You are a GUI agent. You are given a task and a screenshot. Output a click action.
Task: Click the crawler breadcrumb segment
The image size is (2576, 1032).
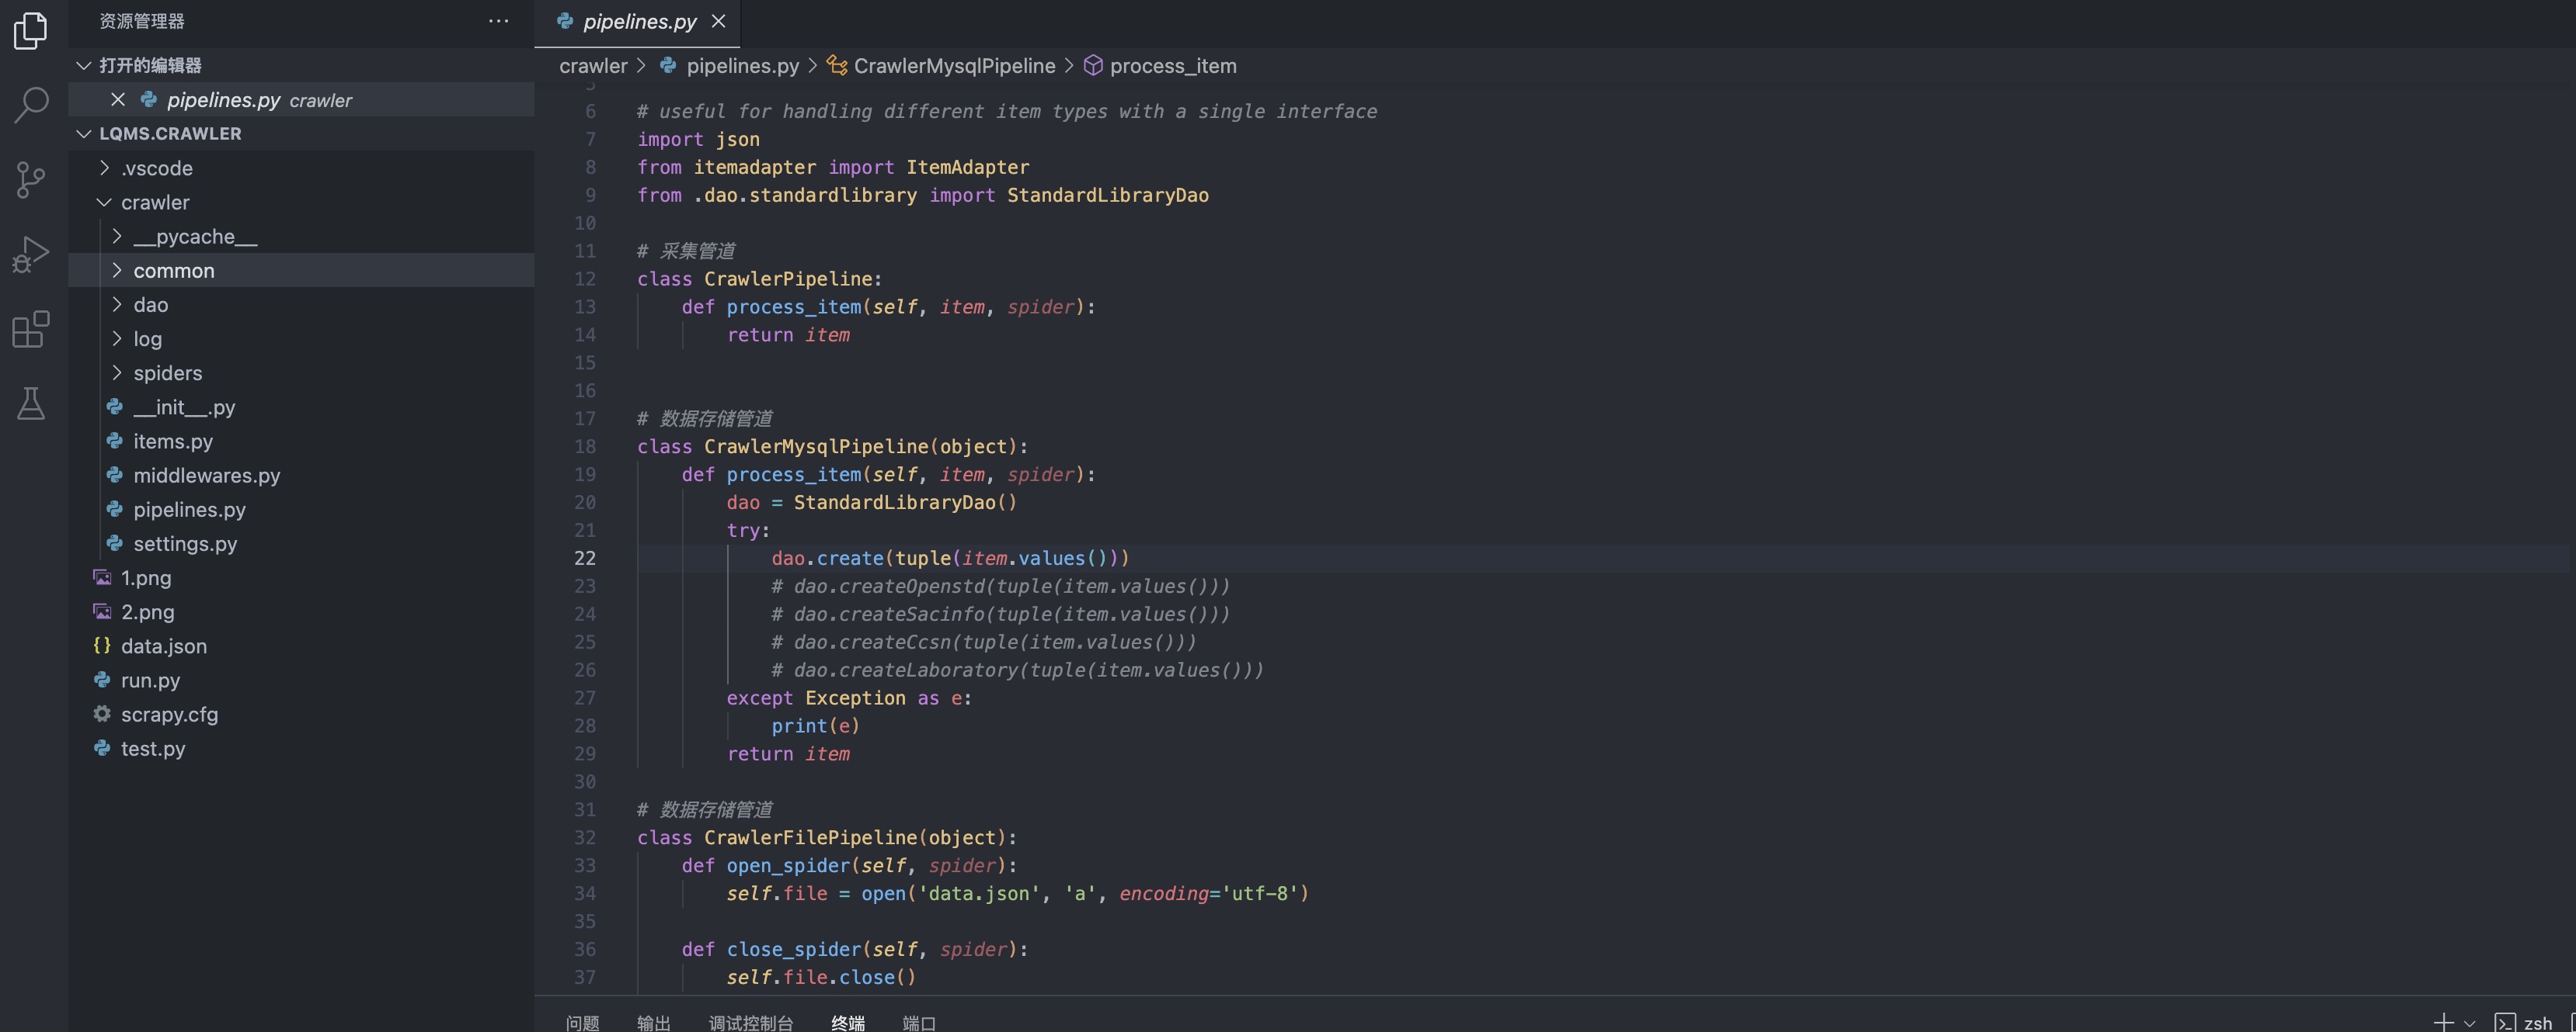593,66
